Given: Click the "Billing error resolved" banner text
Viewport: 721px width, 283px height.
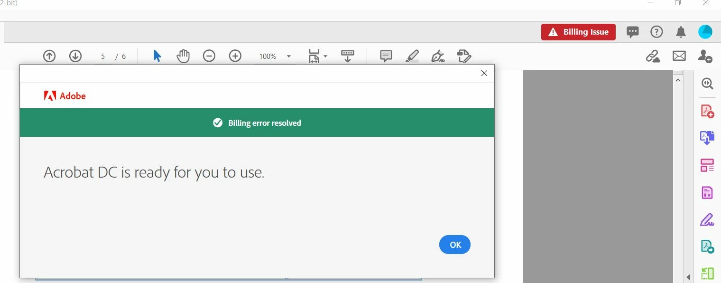Looking at the screenshot, I should 265,123.
